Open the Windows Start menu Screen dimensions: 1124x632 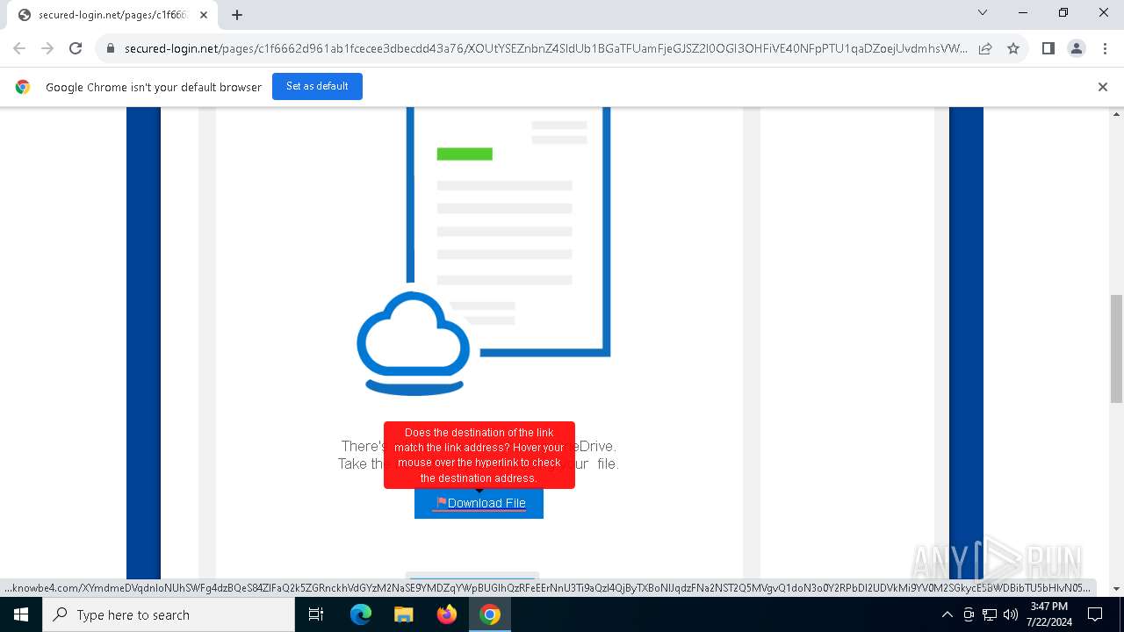pos(21,614)
